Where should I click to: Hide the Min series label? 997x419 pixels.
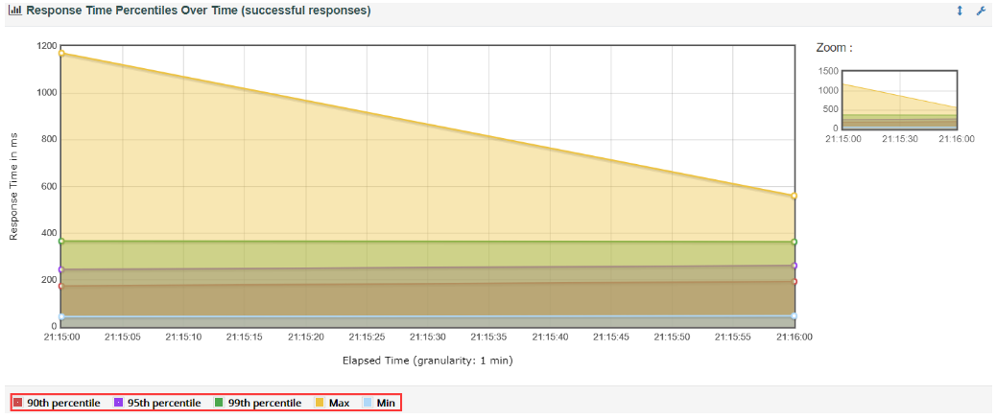tap(386, 403)
